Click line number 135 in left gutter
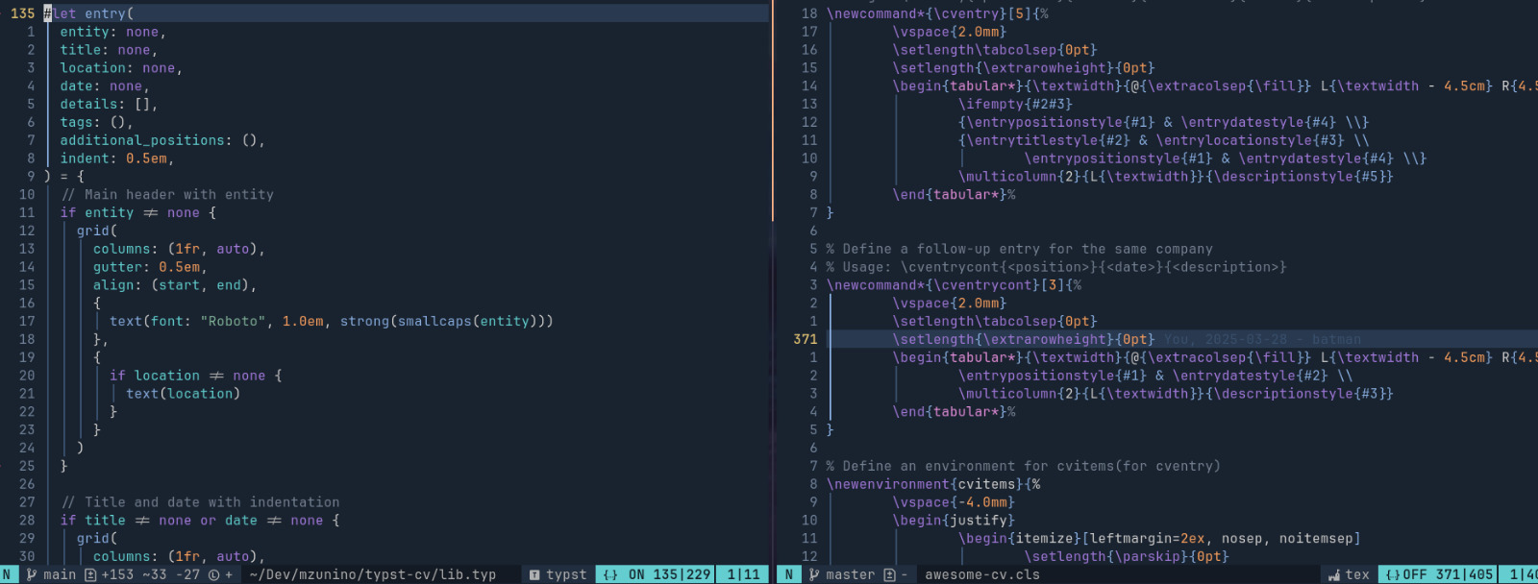The height and width of the screenshot is (584, 1538). tap(23, 13)
